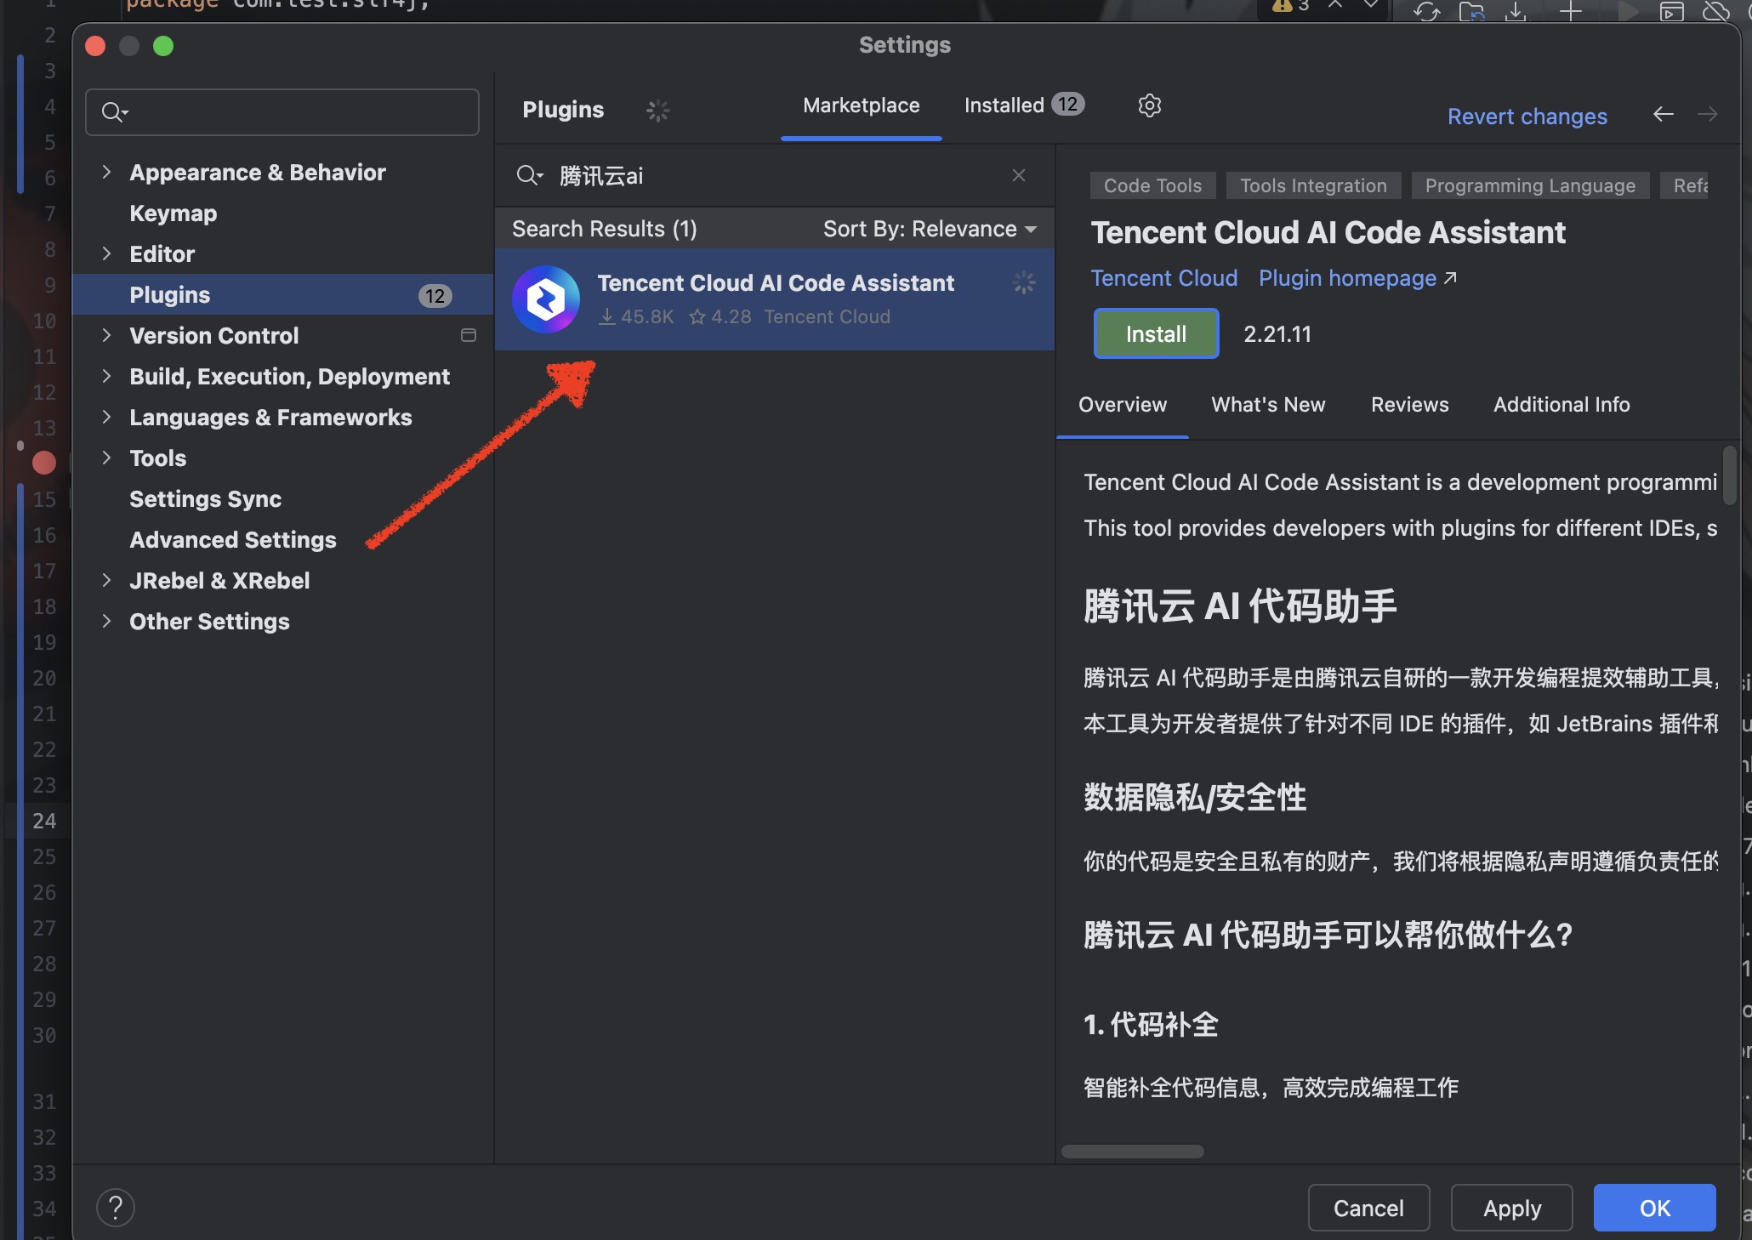Select Plugins in the settings tree
The width and height of the screenshot is (1752, 1240).
(x=282, y=294)
